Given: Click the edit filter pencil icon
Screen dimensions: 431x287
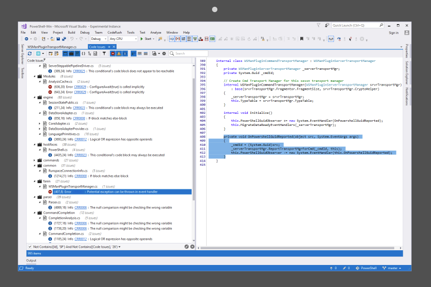Looking at the screenshot, I should click(187, 247).
